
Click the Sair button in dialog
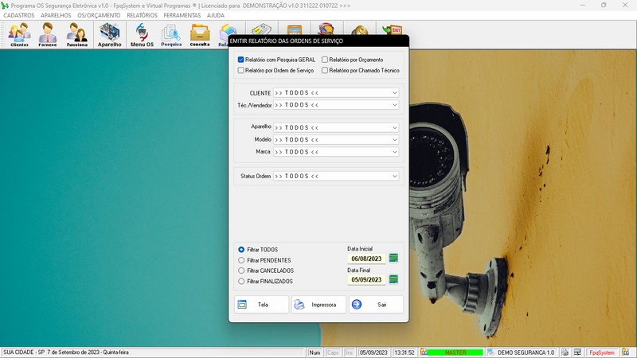pos(376,305)
